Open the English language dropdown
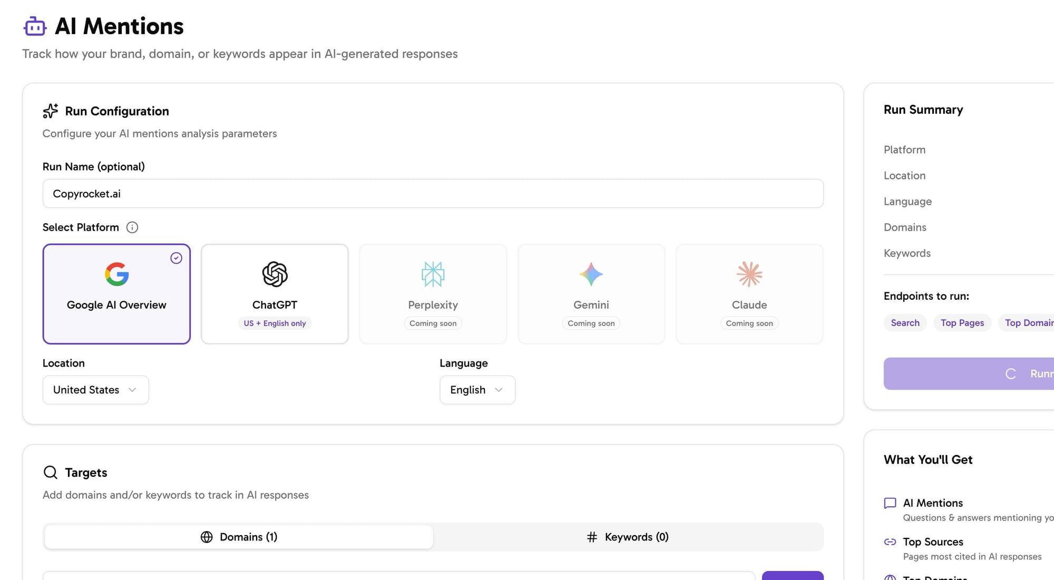The image size is (1054, 580). 477,390
